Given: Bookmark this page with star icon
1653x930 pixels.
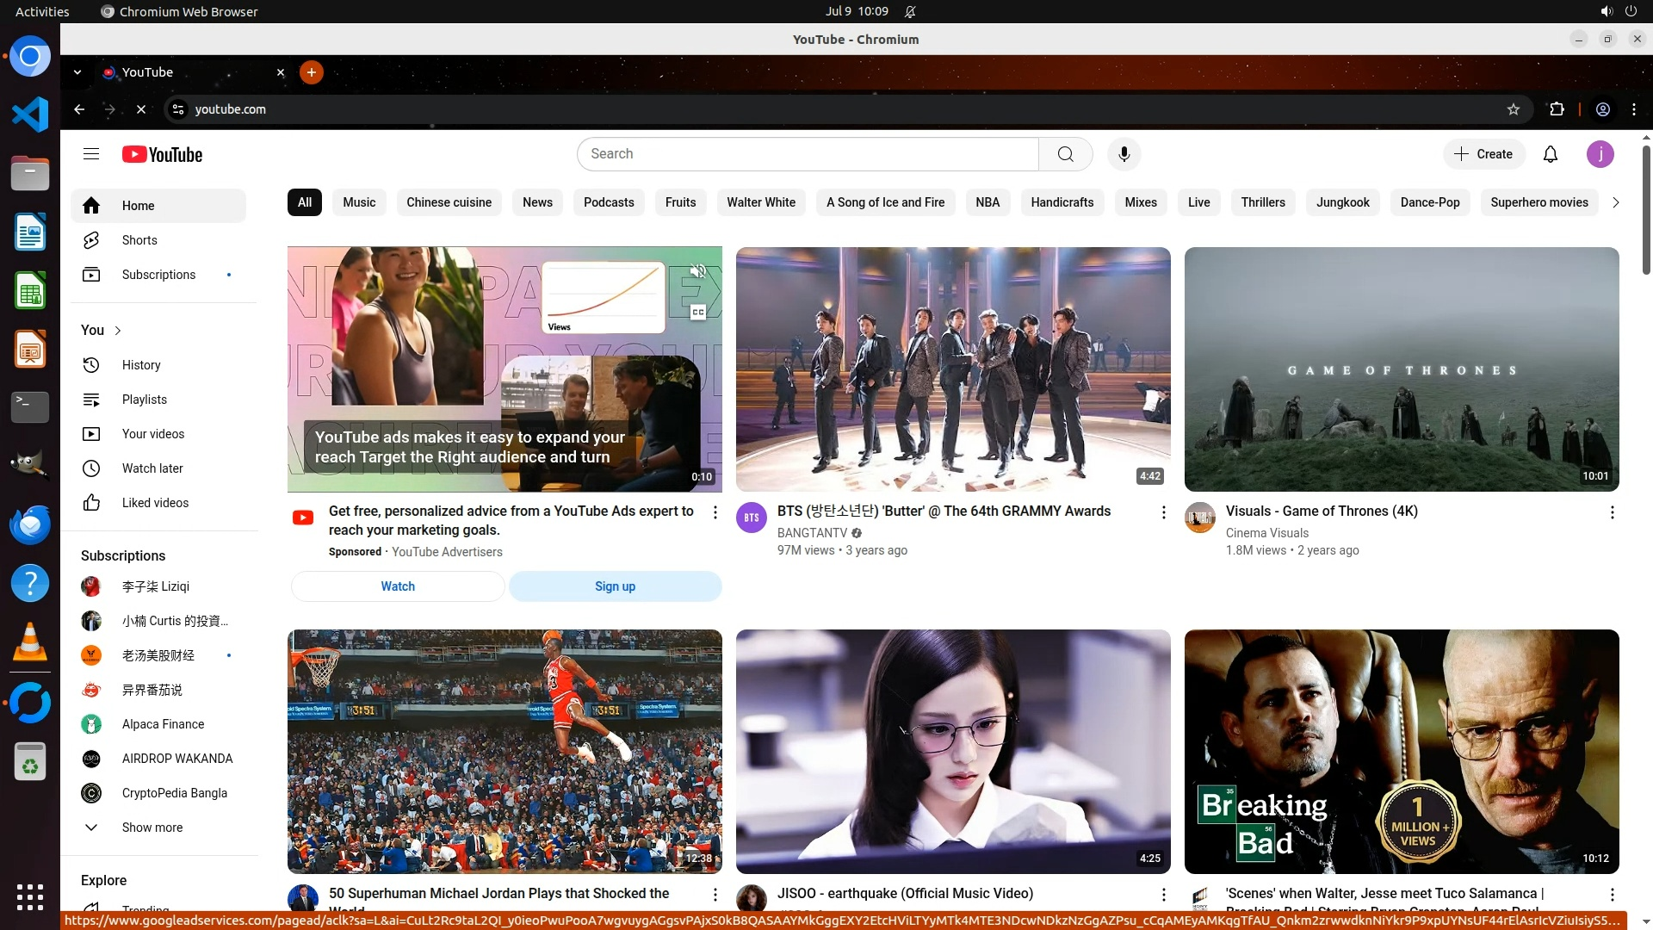Looking at the screenshot, I should coord(1513,109).
